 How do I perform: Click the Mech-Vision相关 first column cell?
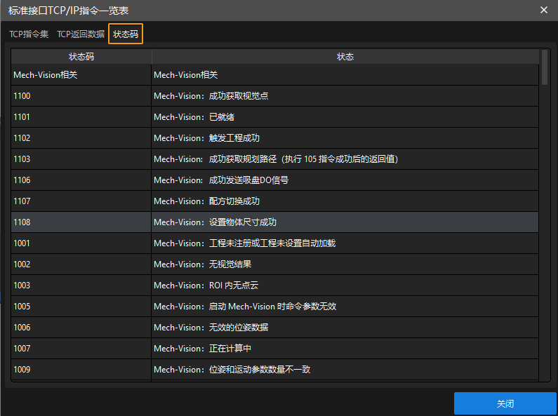pyautogui.click(x=81, y=75)
